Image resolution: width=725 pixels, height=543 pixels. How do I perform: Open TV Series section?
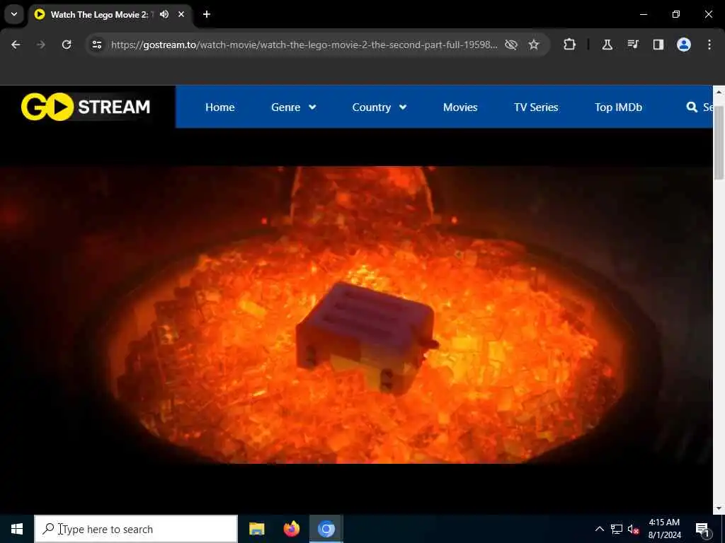click(536, 107)
